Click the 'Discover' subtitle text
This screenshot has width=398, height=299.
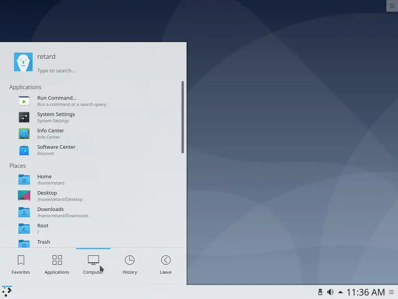pyautogui.click(x=46, y=153)
